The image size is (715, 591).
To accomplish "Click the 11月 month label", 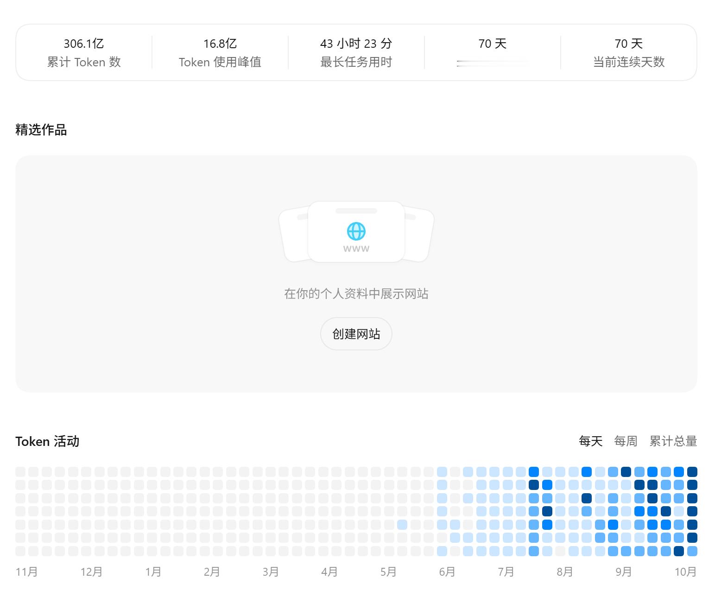I will click(26, 572).
